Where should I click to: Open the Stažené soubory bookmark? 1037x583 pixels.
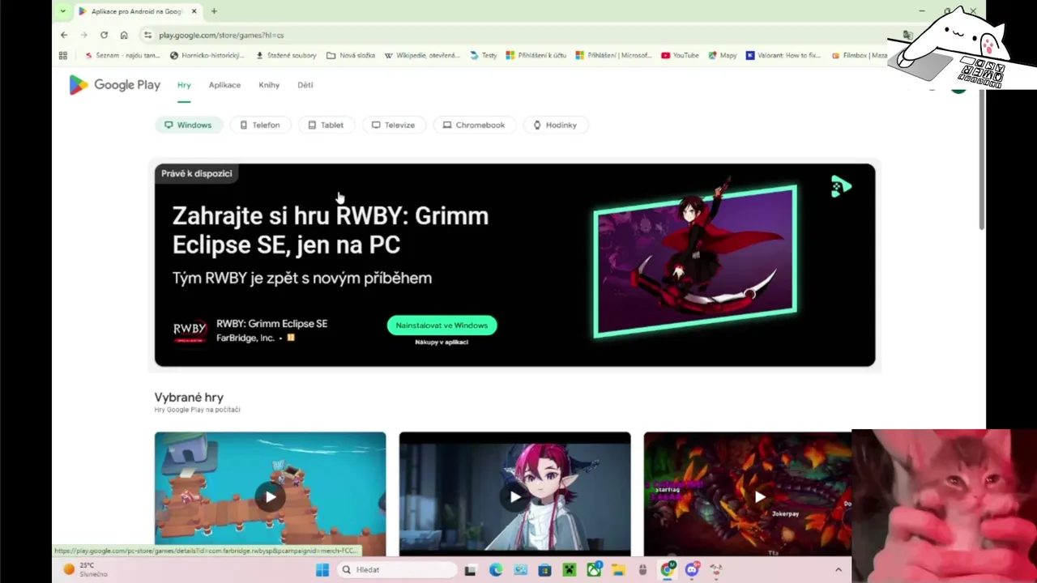point(286,55)
